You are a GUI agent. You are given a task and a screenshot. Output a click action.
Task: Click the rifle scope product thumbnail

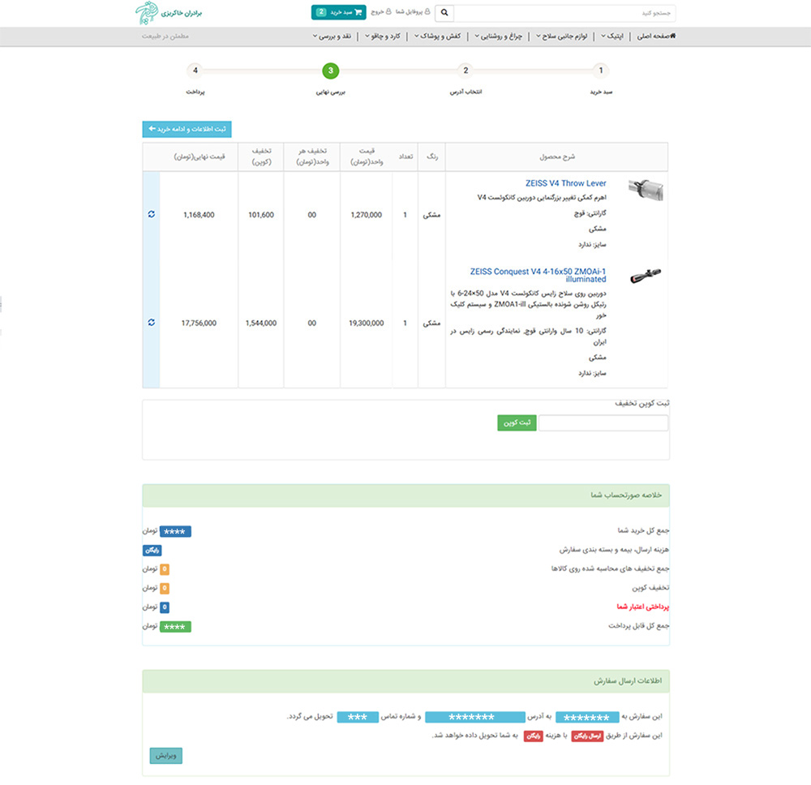[646, 276]
